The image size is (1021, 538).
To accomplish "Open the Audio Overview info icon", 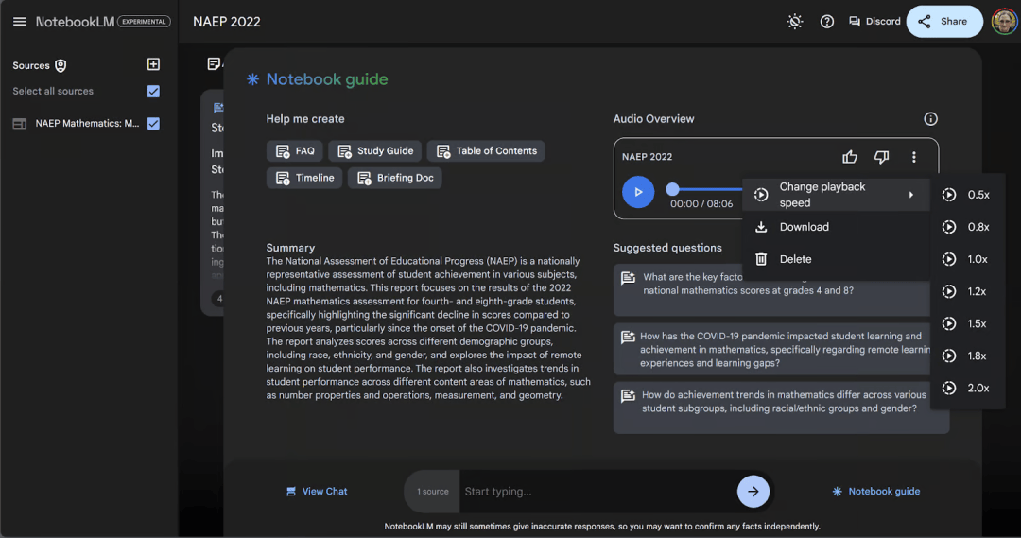I will pos(930,119).
